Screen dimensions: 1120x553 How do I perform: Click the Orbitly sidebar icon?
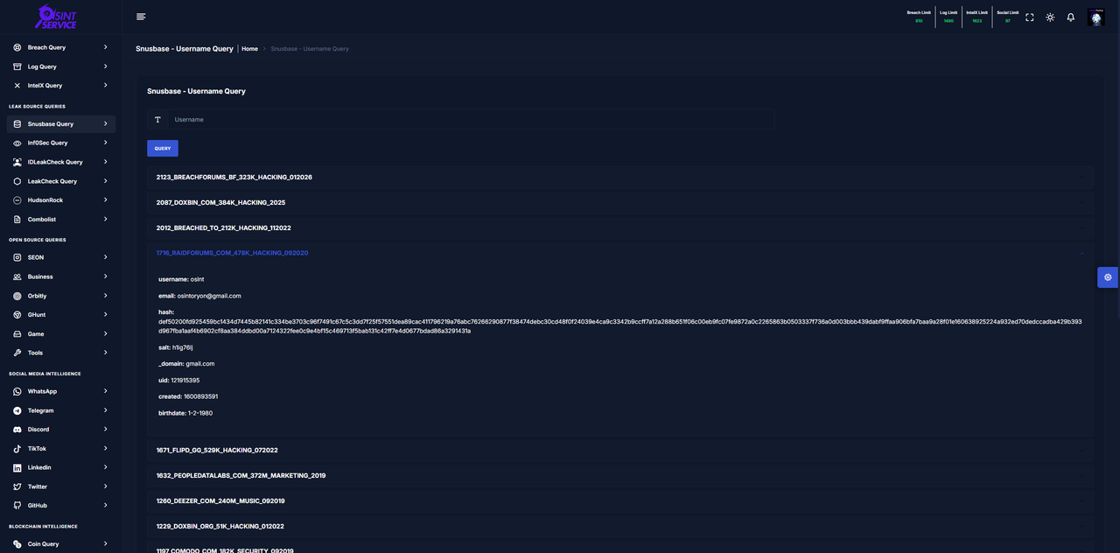tap(17, 296)
